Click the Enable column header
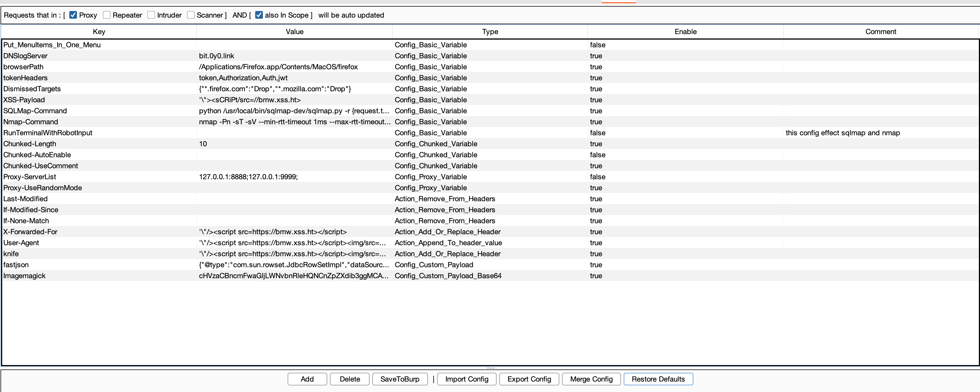 point(685,32)
